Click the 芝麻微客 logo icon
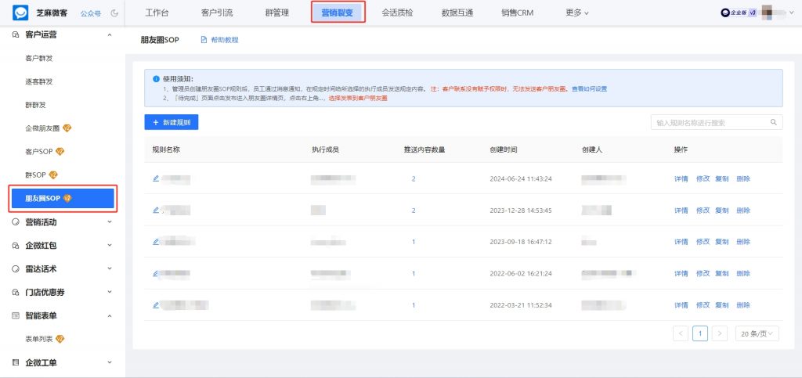Screen dimensions: 802x378 20,13
